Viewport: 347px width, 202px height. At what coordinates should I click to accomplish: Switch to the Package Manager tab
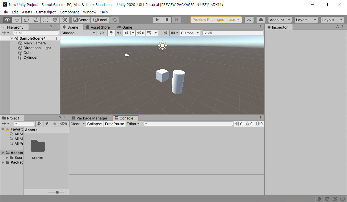89,118
